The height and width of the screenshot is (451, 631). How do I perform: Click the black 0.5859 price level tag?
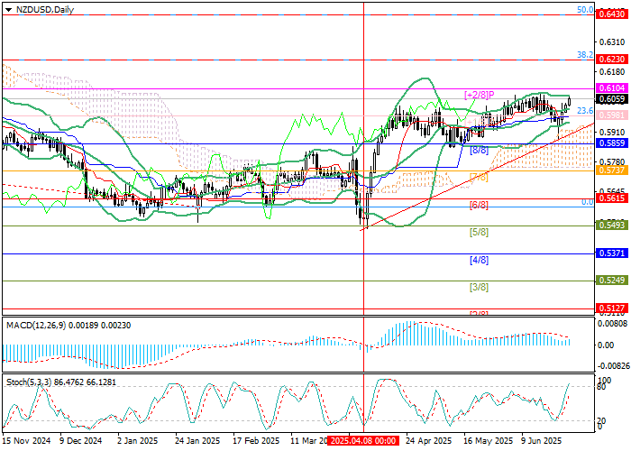(611, 143)
